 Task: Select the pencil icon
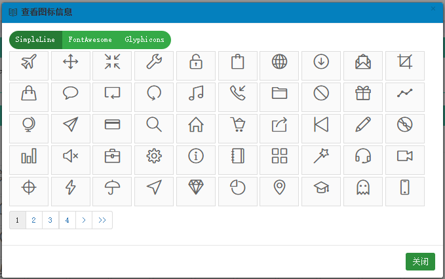(x=363, y=125)
